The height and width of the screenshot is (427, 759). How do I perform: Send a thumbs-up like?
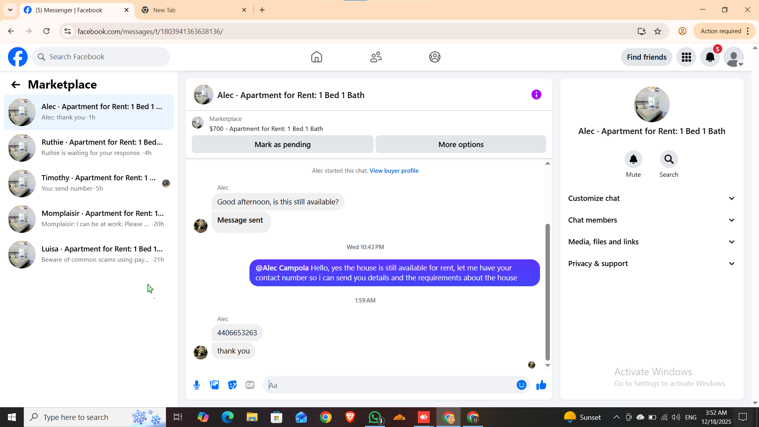[x=541, y=385]
